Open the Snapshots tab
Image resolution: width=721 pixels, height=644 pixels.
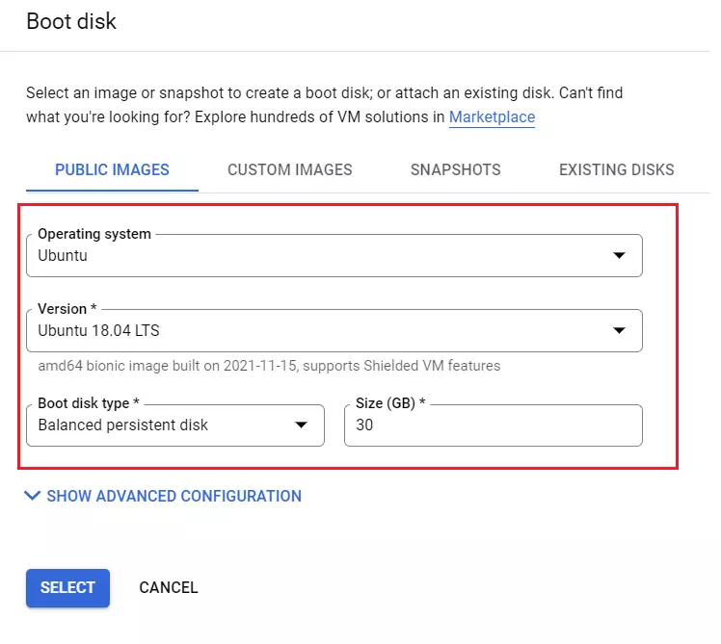coord(455,170)
